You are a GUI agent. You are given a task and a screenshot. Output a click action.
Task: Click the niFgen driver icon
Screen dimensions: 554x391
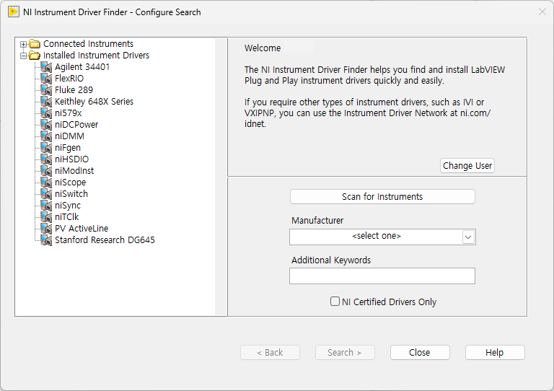[x=46, y=148]
